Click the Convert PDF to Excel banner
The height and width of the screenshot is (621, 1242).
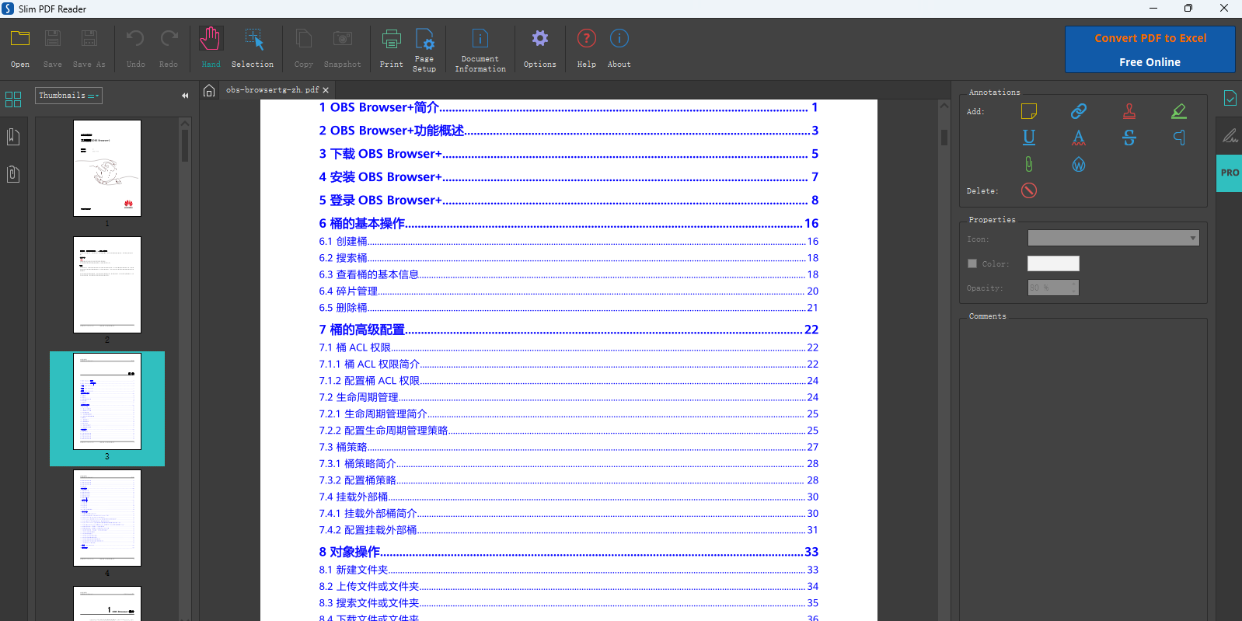1150,50
